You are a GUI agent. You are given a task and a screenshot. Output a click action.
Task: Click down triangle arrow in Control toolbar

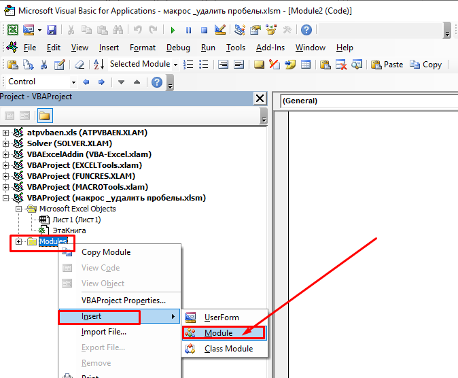[121, 82]
